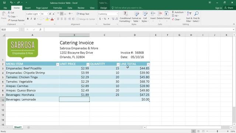Image resolution: width=236 pixels, height=133 pixels.
Task: Open Sort & Filter menu
Action: click(x=189, y=17)
